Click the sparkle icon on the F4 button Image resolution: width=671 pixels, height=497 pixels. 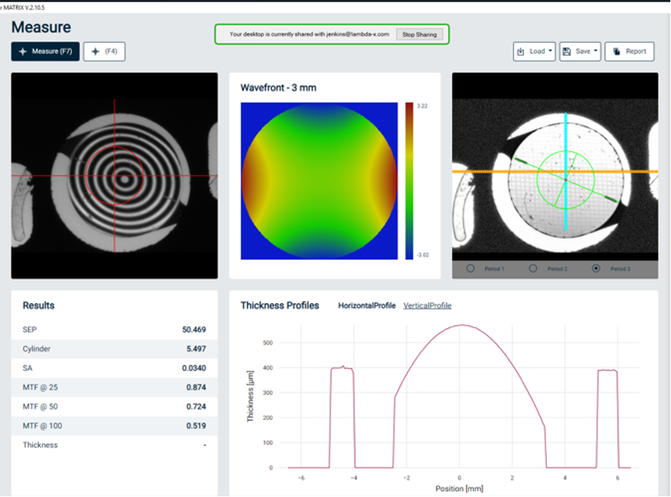click(x=95, y=51)
